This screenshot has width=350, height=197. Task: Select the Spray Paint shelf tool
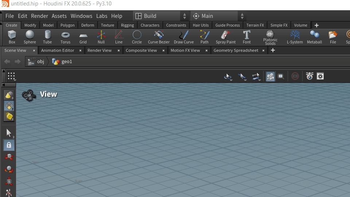point(226,37)
